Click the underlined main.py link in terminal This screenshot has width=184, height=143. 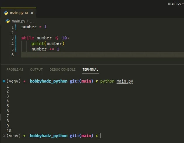click(x=125, y=81)
